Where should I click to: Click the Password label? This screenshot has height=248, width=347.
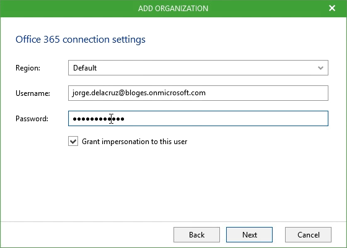click(32, 119)
